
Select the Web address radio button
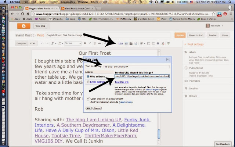(88, 76)
